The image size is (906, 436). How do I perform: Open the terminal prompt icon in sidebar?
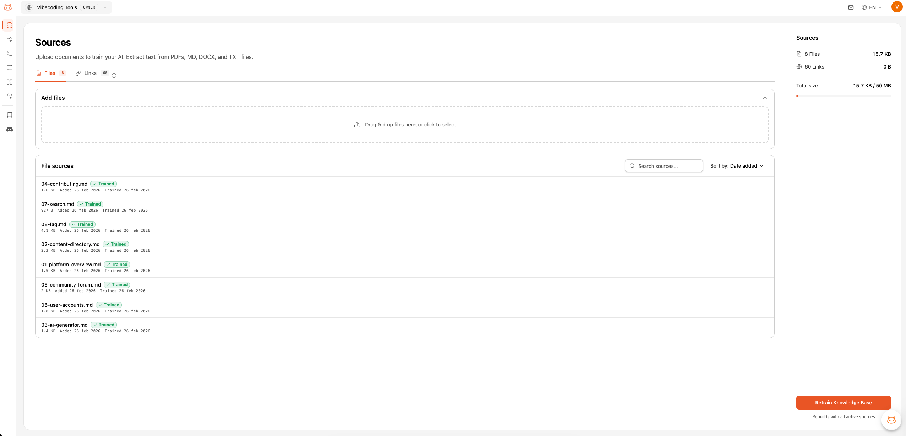click(x=10, y=54)
